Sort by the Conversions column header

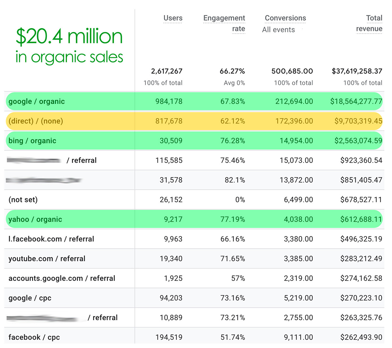pos(285,18)
